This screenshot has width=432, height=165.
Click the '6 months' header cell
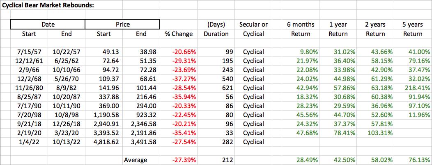click(x=301, y=25)
